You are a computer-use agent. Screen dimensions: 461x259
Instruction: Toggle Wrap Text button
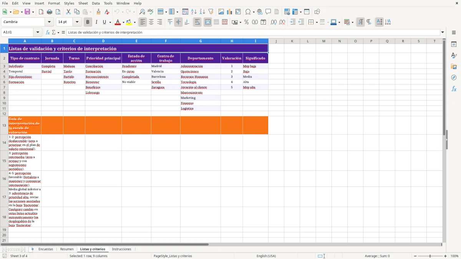[197, 22]
